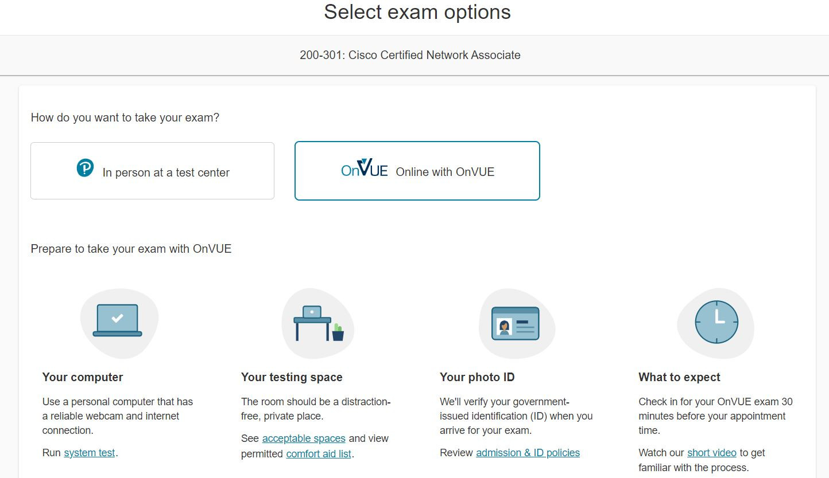Click the 200-301 Cisco exam title bar
The width and height of the screenshot is (829, 478).
click(410, 55)
